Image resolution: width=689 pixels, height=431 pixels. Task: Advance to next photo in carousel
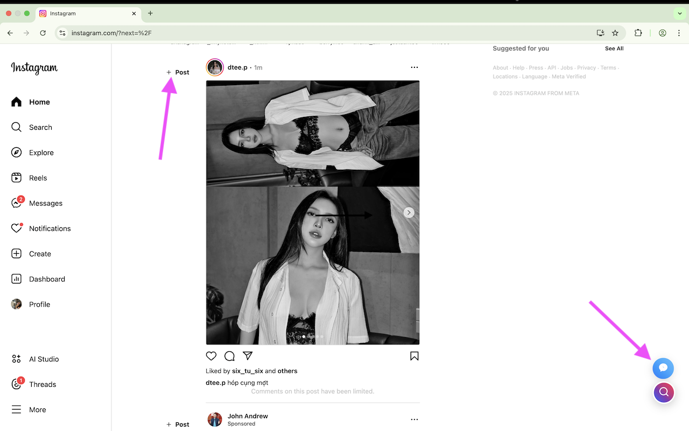pyautogui.click(x=409, y=212)
